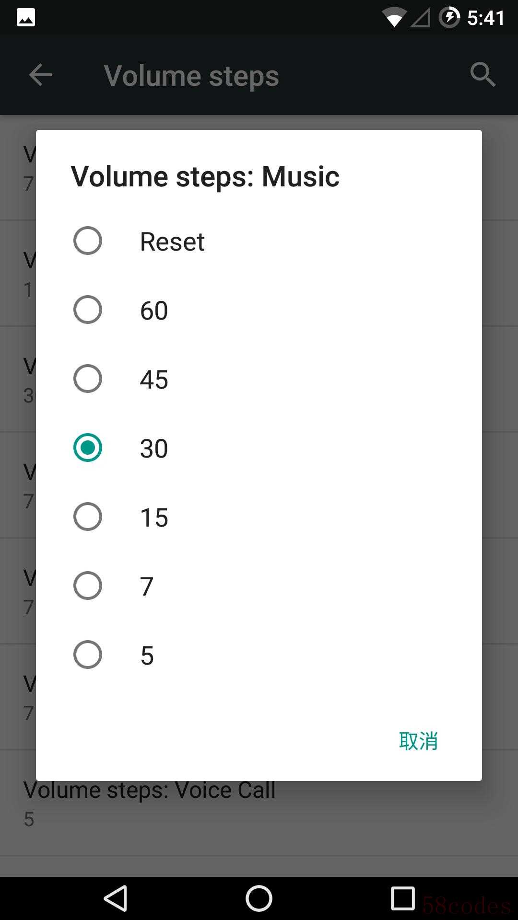The height and width of the screenshot is (920, 518).
Task: Open search with the magnifier icon
Action: click(x=483, y=75)
